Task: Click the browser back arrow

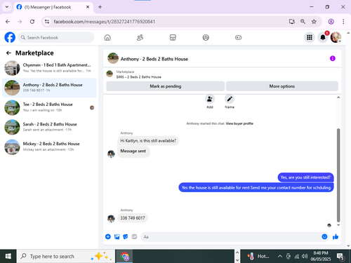Action: coord(8,22)
